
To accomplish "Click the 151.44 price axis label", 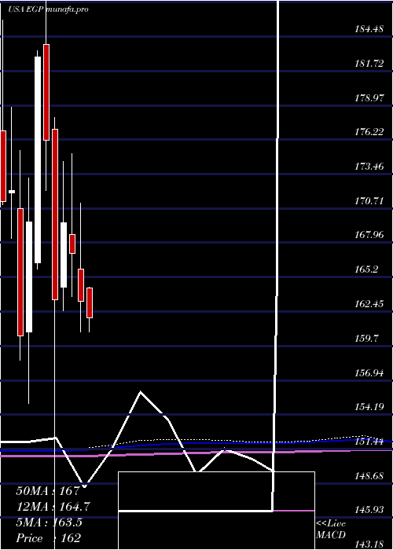I will coord(369,442).
